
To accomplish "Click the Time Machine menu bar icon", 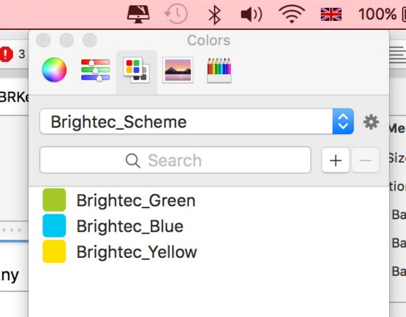I will (175, 14).
